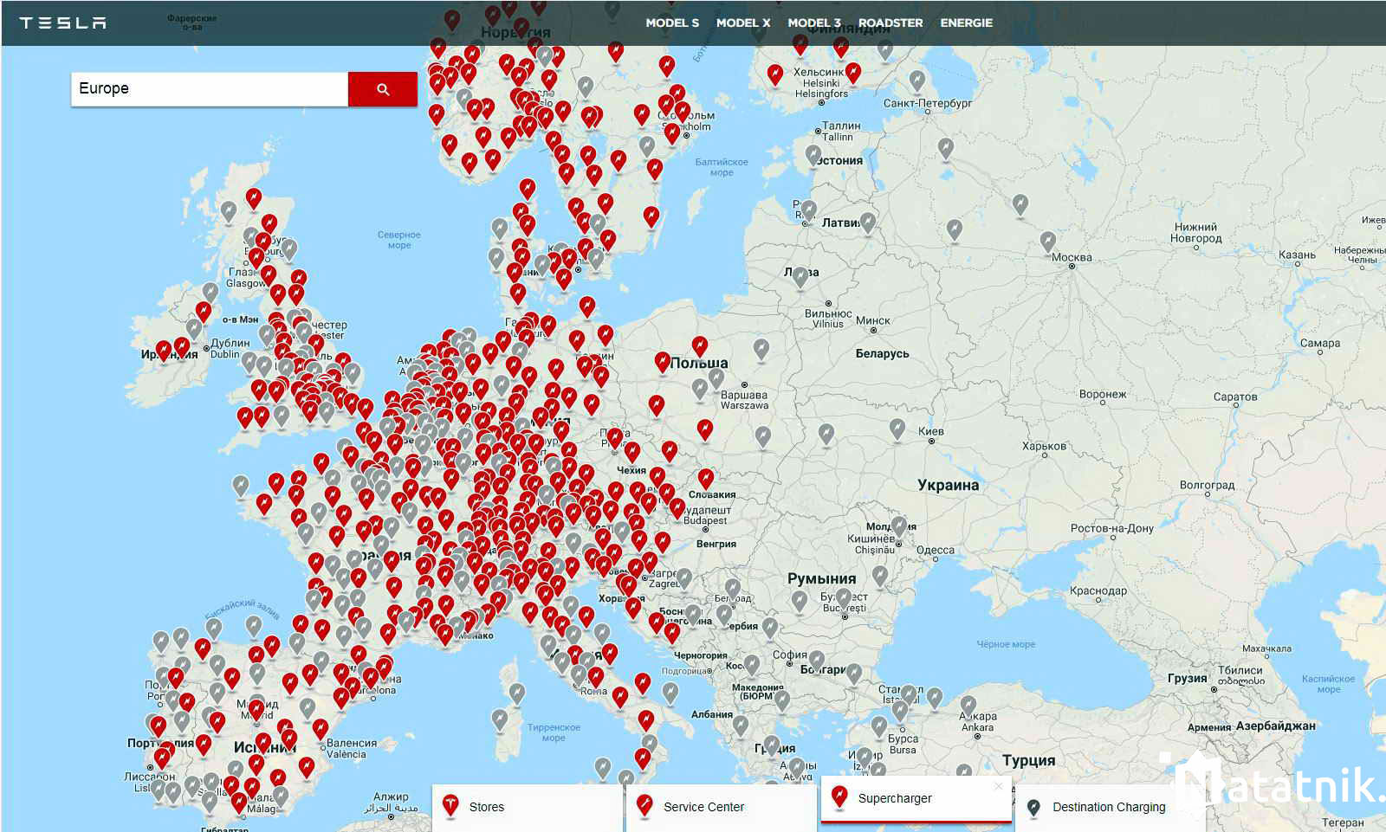
Task: Select the red Supercharger pin right of Helsinki
Action: pyautogui.click(x=853, y=72)
